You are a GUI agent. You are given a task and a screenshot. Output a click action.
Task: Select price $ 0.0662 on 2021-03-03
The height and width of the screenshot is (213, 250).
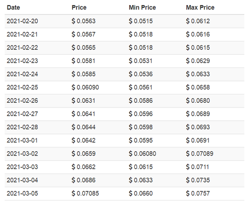[84, 167]
